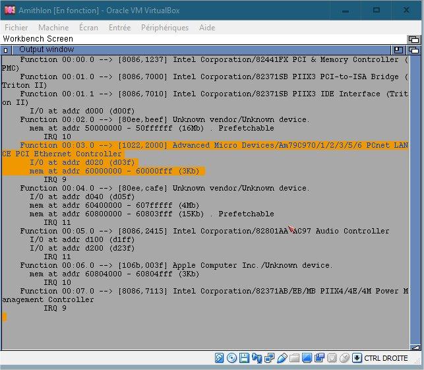The height and width of the screenshot is (370, 424).
Task: Open the Aide menu
Action: [207, 28]
